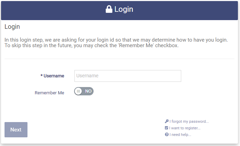Click the Login subheading below the header

12,27
